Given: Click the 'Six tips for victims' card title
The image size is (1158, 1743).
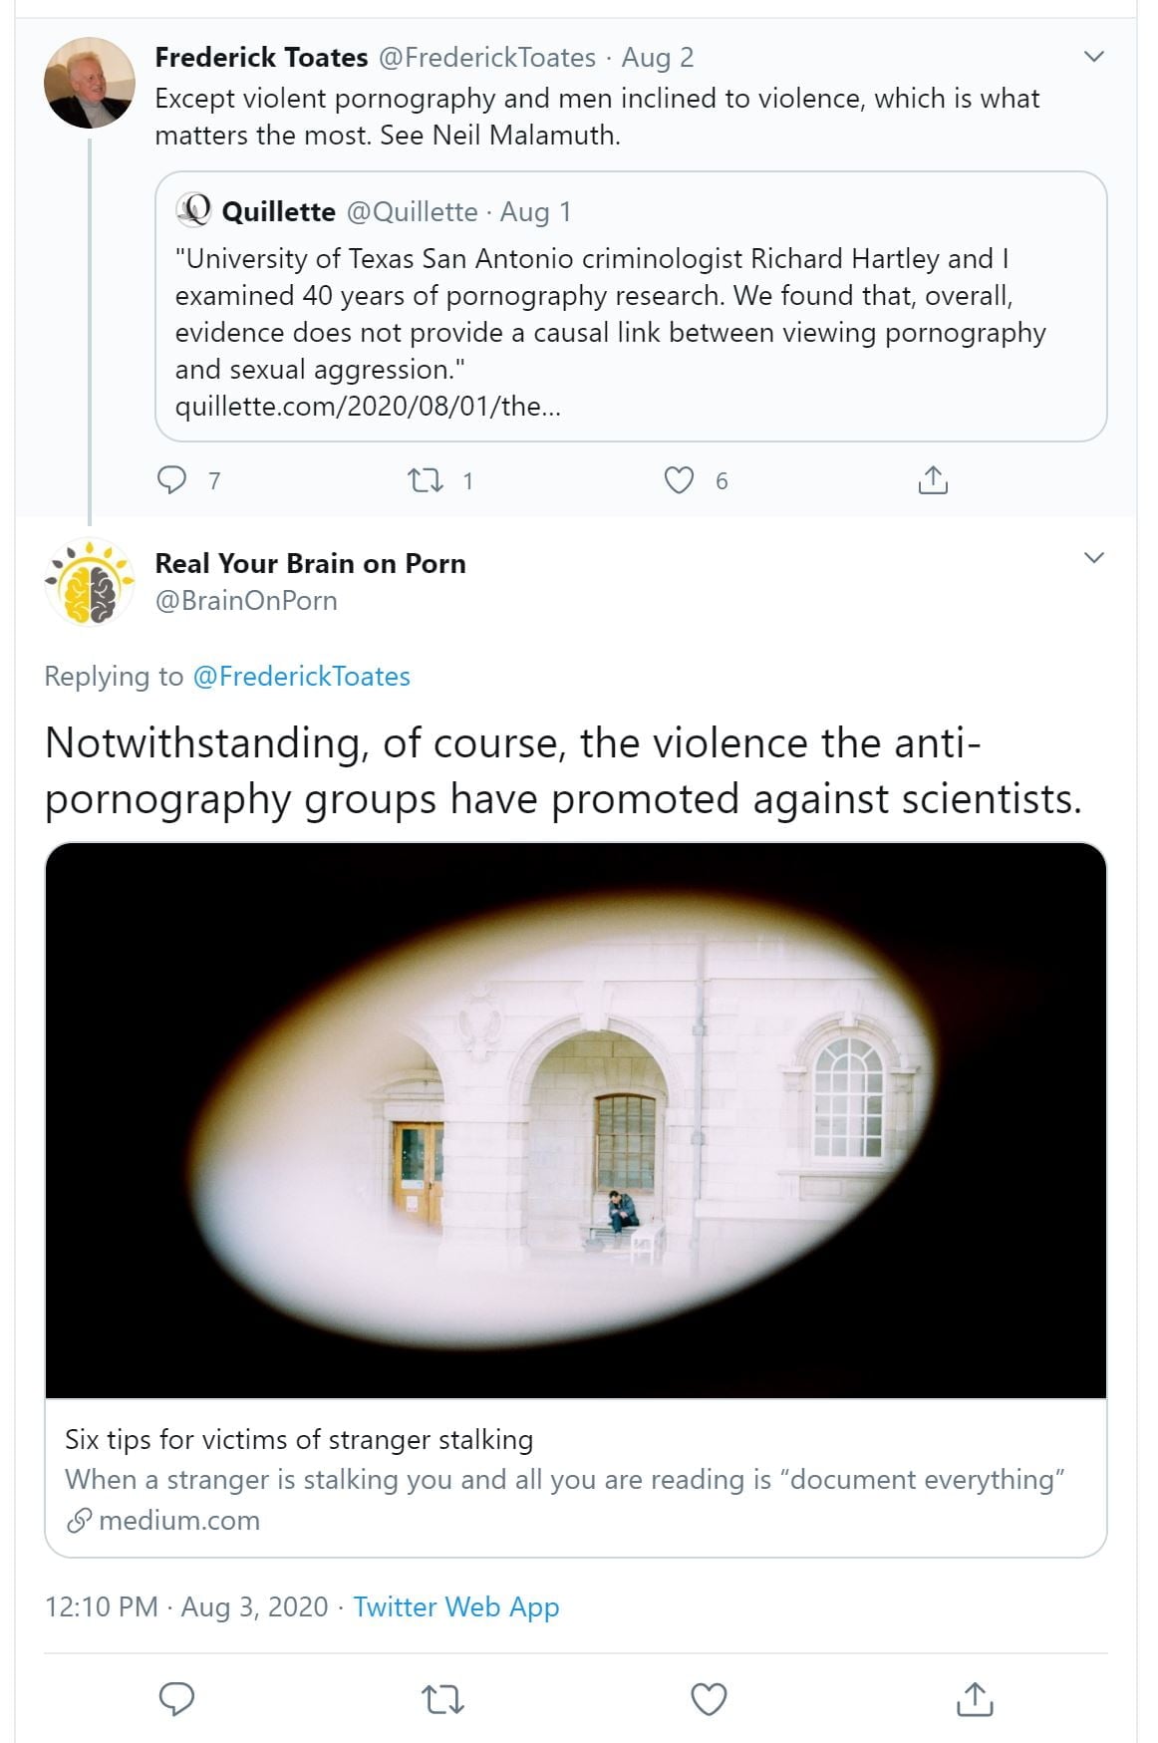Looking at the screenshot, I should point(299,1439).
